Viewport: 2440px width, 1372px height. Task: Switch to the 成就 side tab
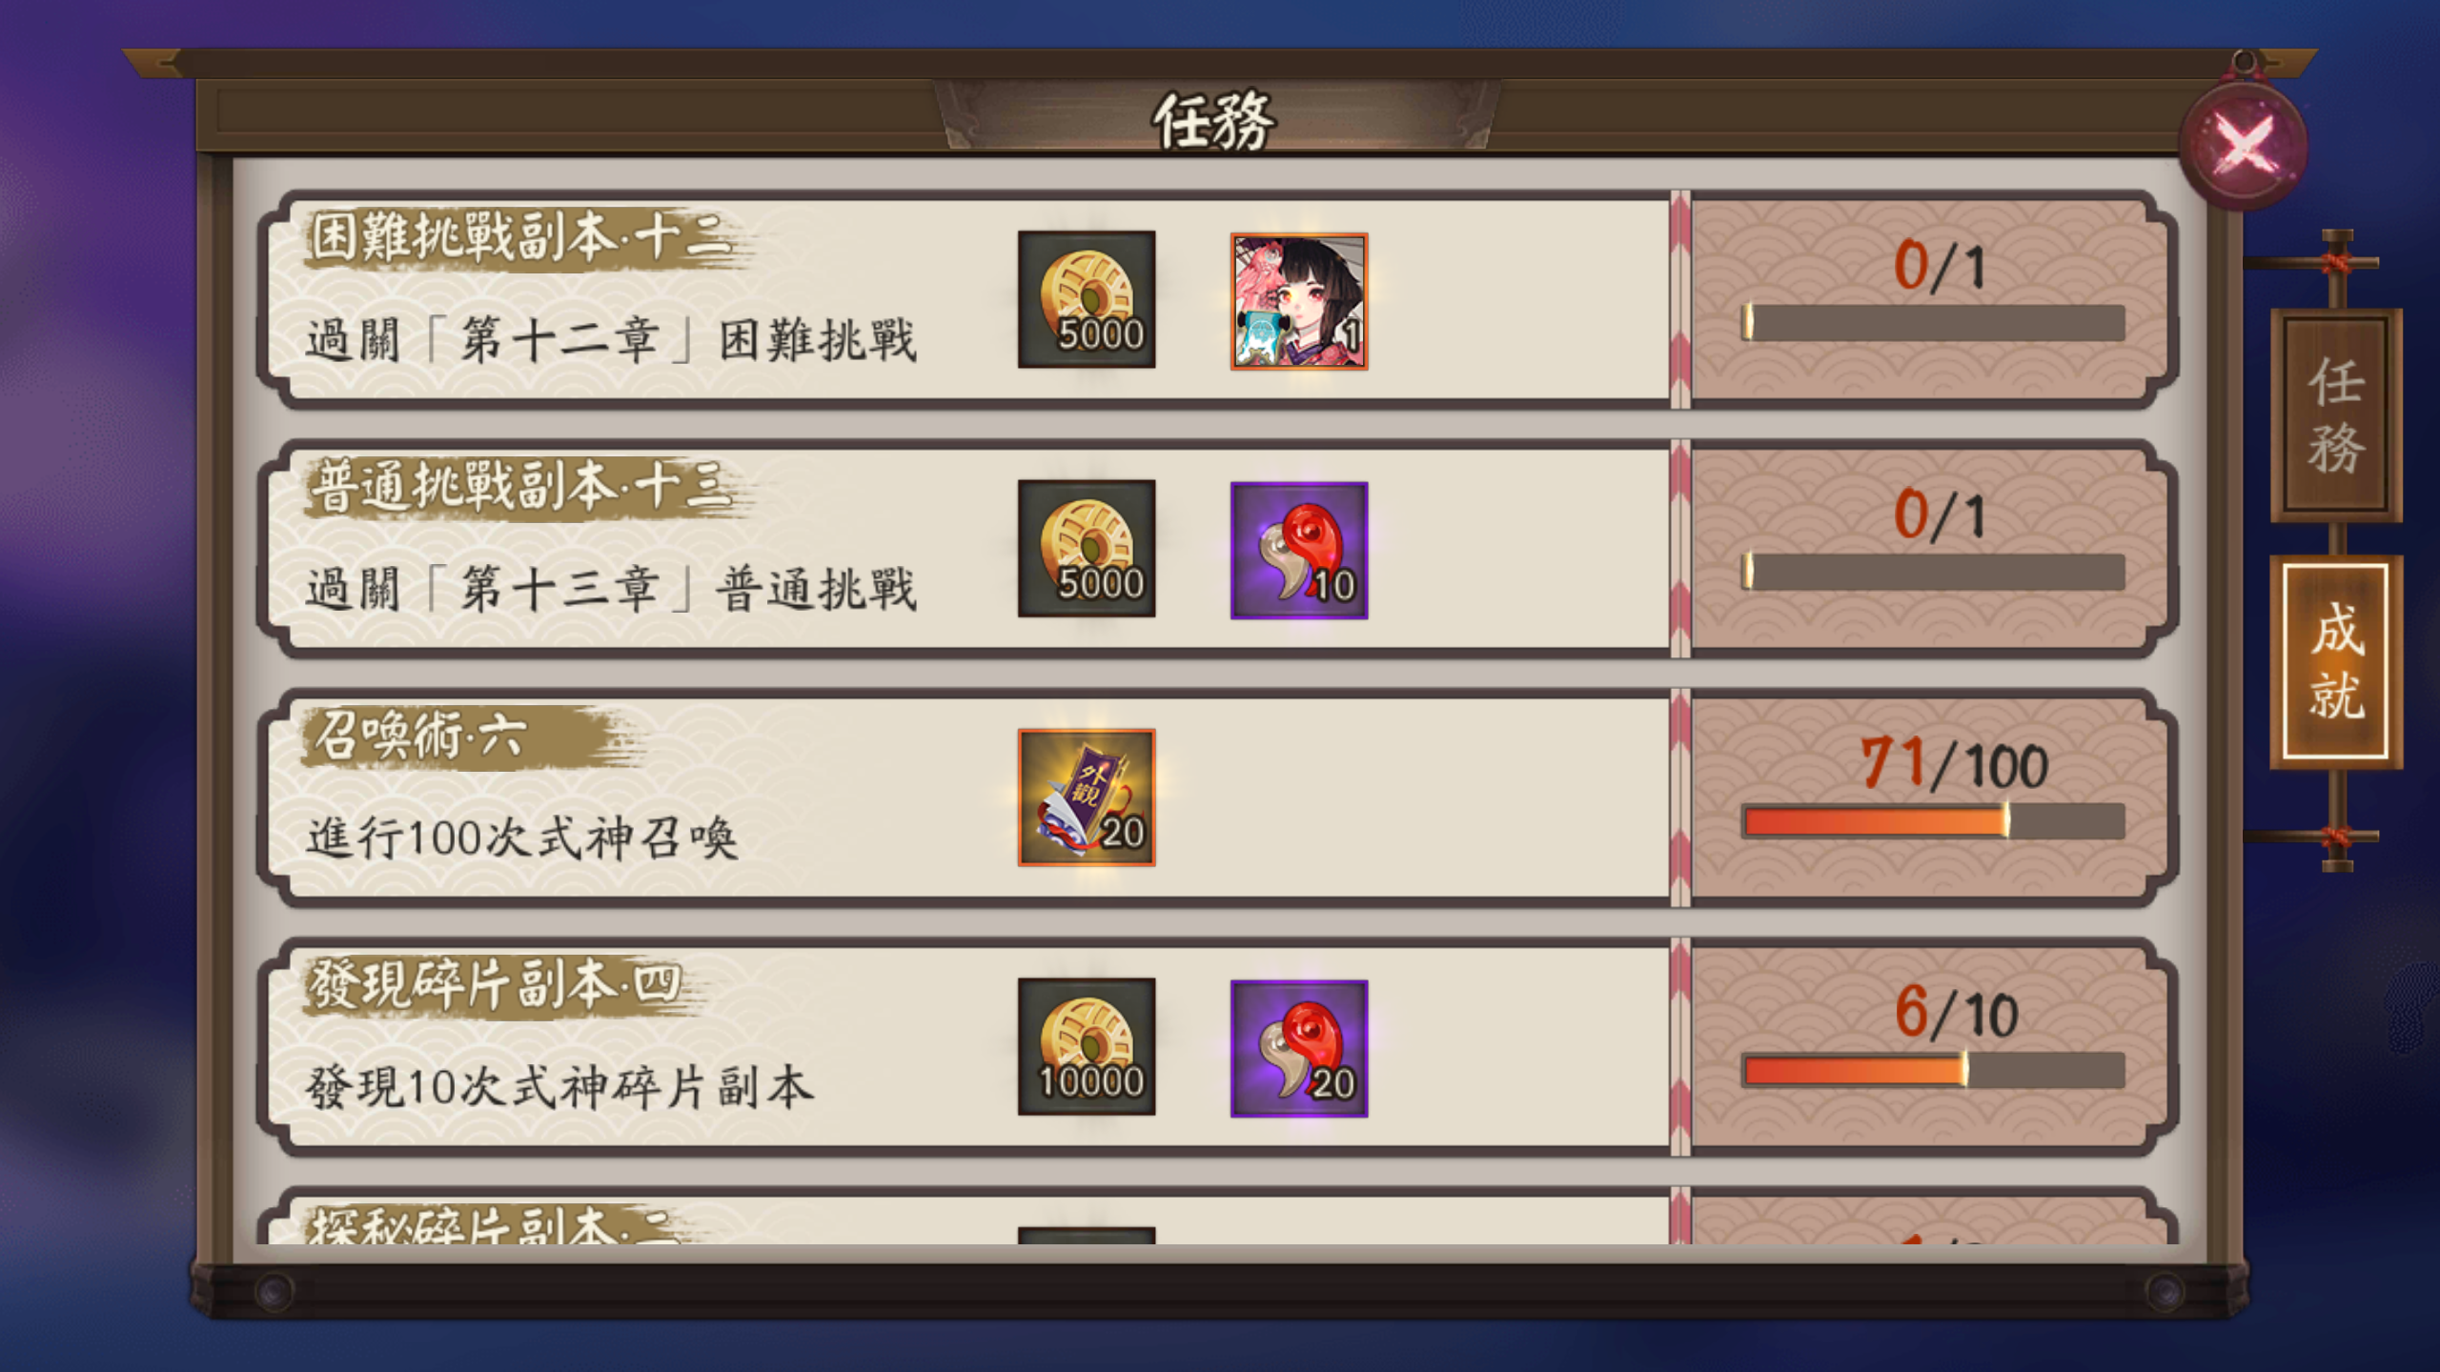point(2335,662)
